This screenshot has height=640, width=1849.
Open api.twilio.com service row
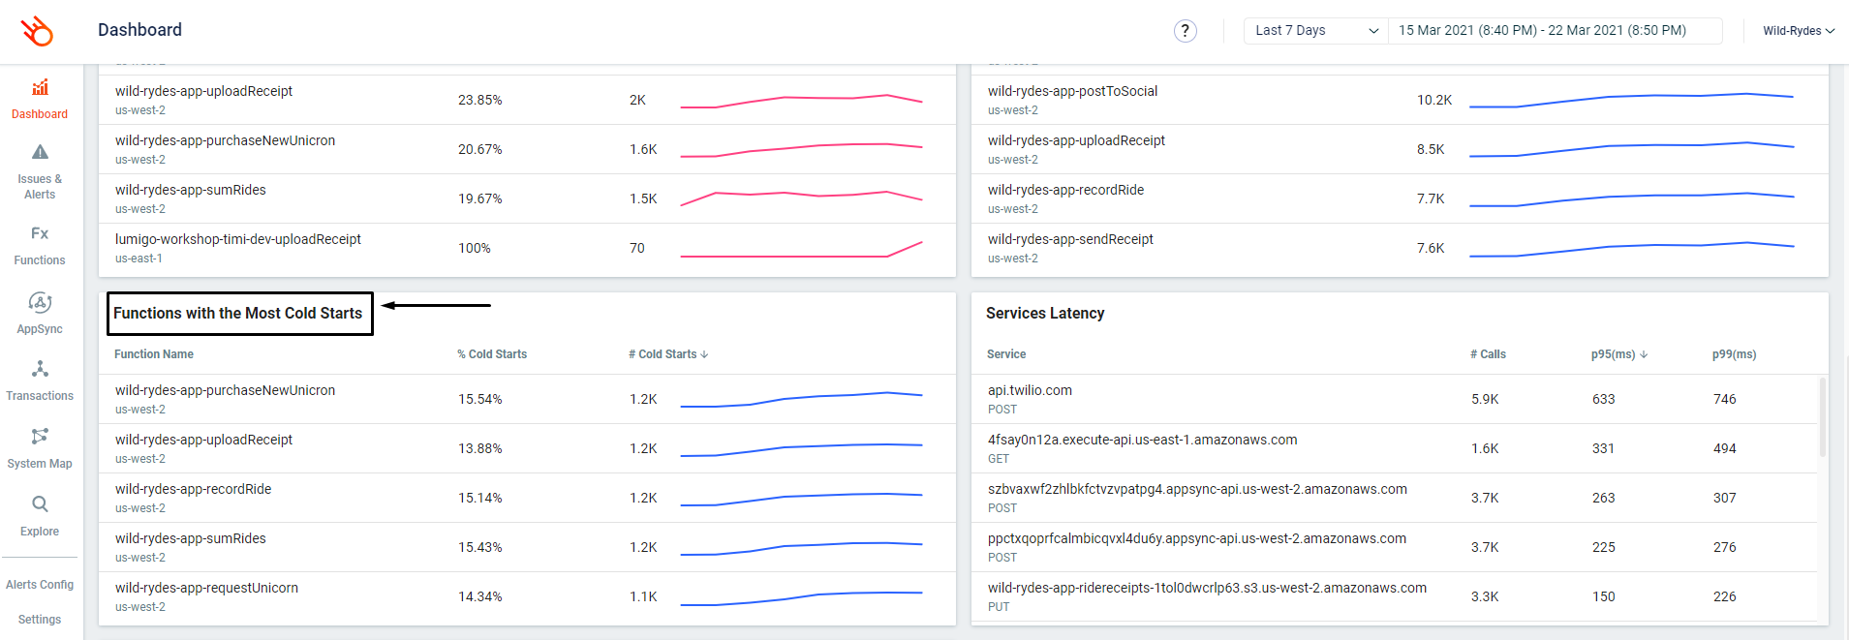pos(1030,390)
